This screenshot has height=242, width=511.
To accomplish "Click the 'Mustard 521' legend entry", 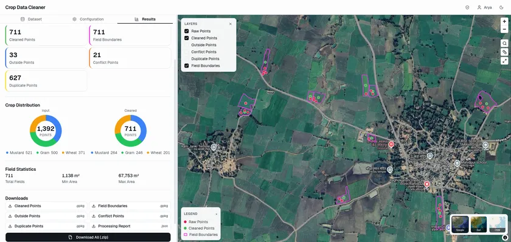I will (19, 153).
